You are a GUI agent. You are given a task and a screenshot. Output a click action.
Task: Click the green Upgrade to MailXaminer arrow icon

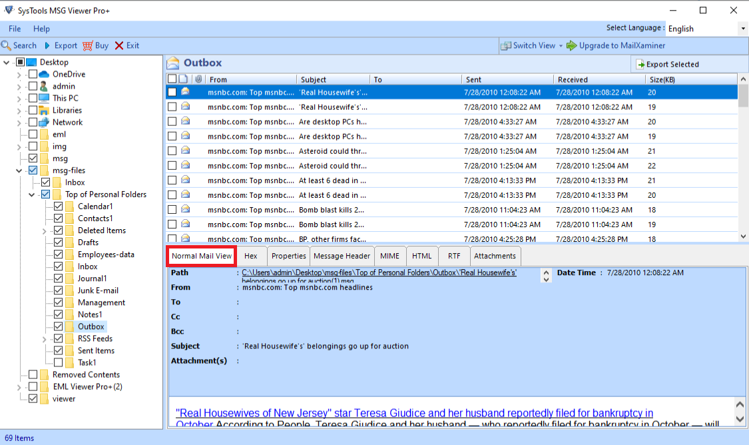[571, 45]
